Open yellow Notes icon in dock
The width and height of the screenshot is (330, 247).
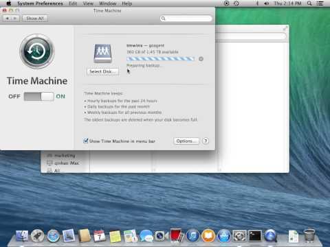coord(115,236)
